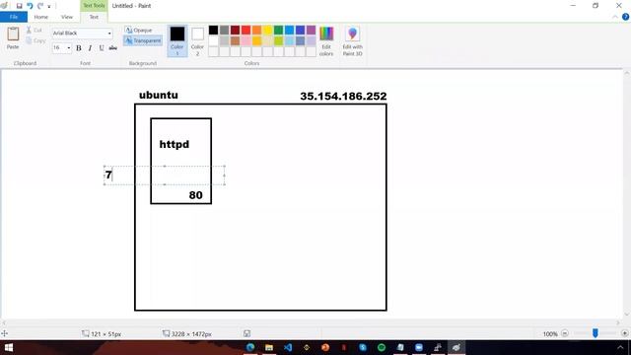Open File Explorer from the taskbar
Screen dimensions: 631x355
coord(269,347)
